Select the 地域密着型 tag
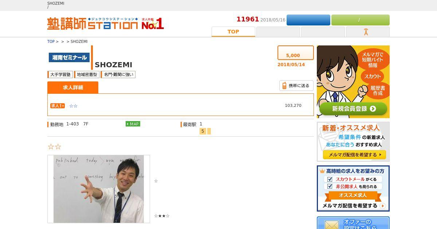Image resolution: width=437 pixels, height=229 pixels. 87,75
